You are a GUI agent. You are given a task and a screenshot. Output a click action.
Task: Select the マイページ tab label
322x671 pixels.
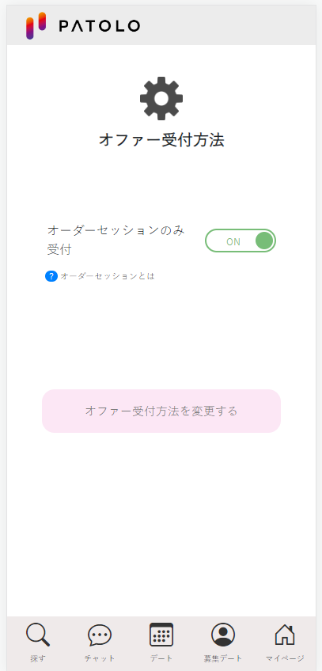point(285,658)
